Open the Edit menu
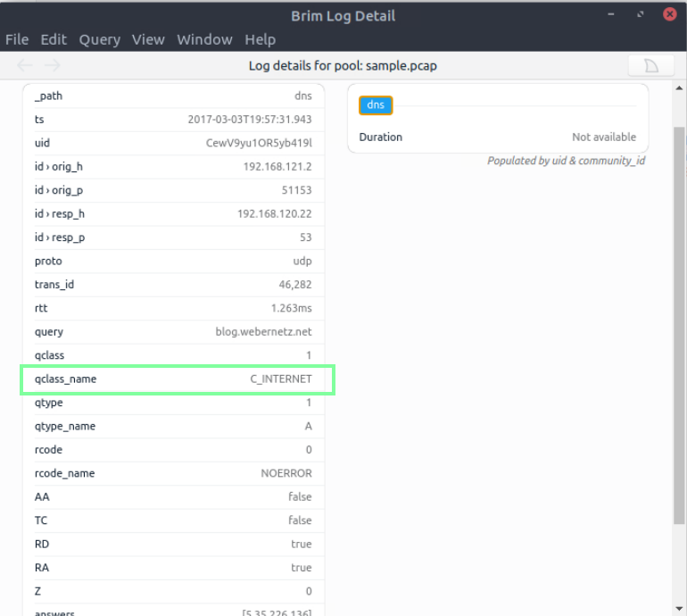Viewport: 687px width, 616px height. point(54,39)
